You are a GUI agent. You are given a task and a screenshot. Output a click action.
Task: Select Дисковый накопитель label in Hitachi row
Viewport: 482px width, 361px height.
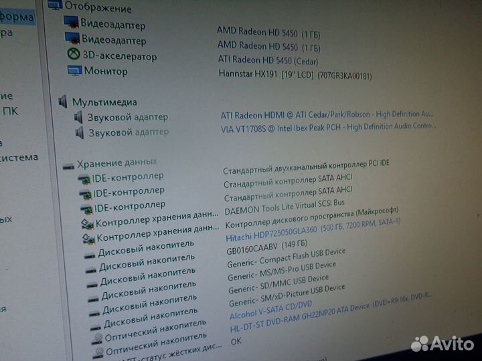click(146, 249)
